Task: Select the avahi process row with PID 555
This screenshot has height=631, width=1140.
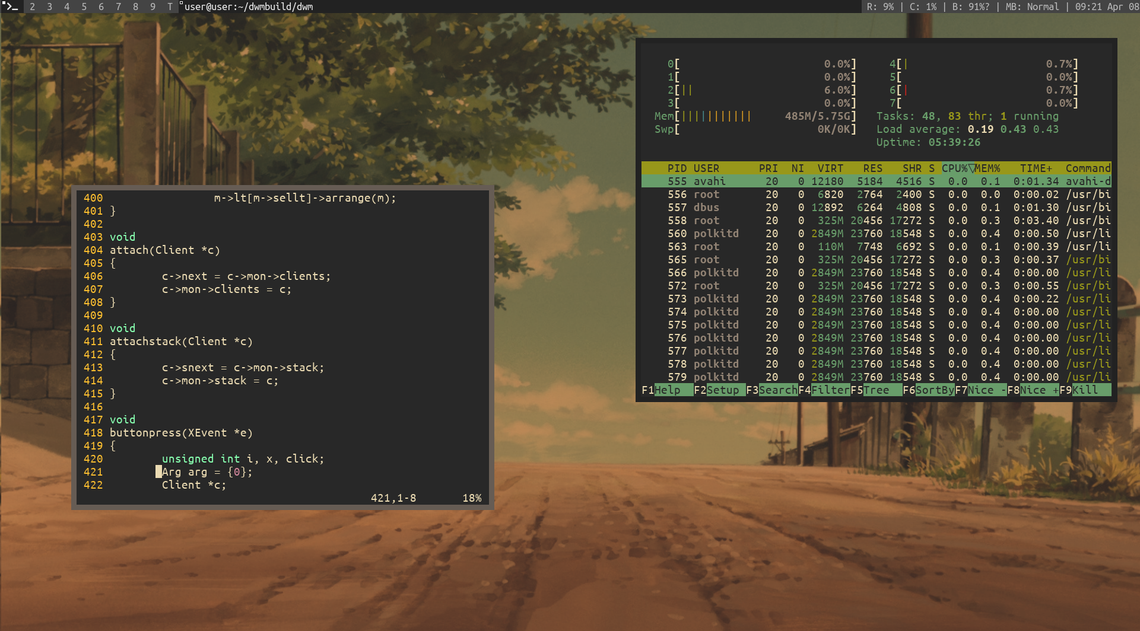Action: [831, 181]
